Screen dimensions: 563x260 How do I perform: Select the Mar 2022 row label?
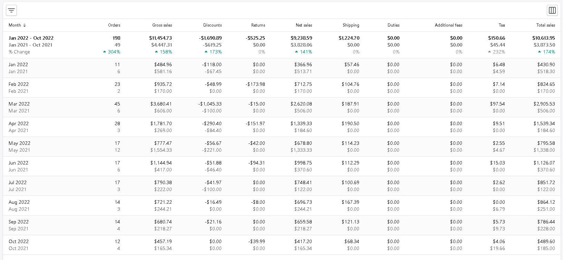tap(19, 104)
